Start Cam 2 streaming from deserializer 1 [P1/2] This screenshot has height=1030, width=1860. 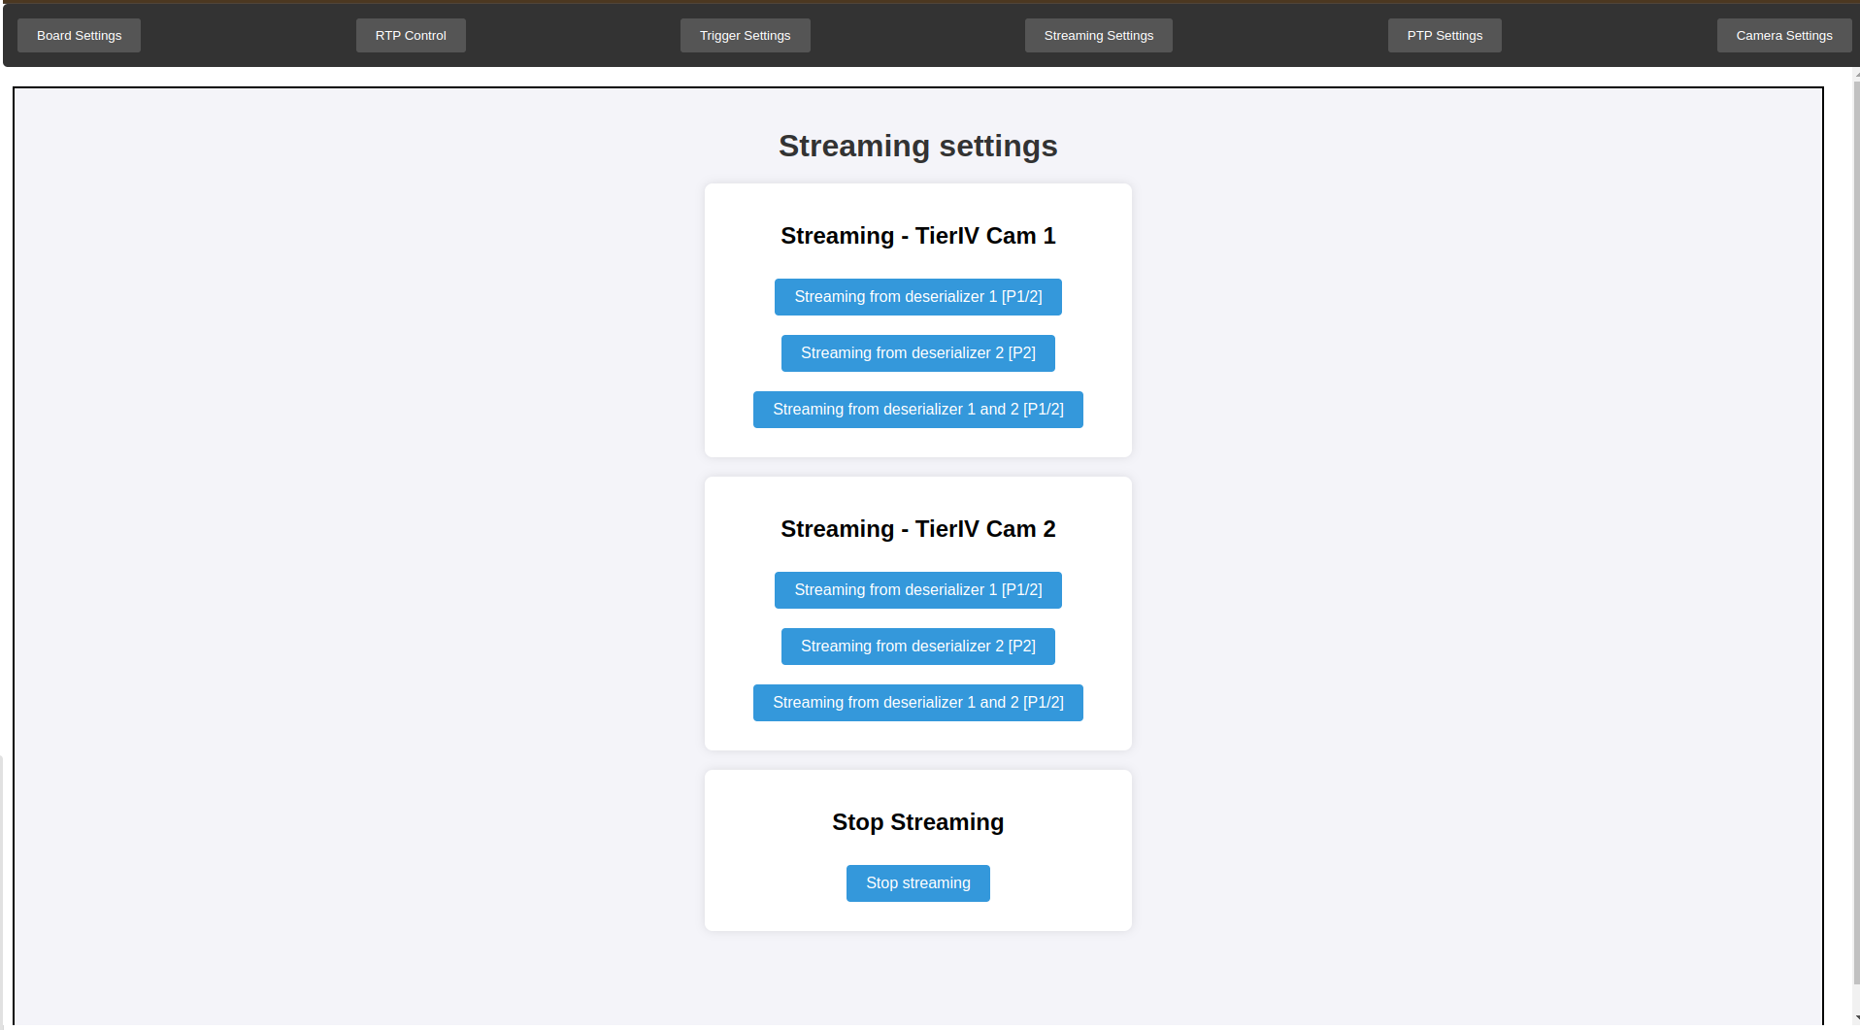tap(918, 590)
